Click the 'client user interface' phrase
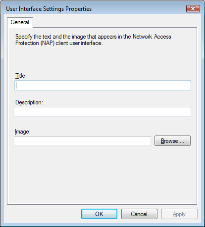205x227 pixels. click(79, 43)
